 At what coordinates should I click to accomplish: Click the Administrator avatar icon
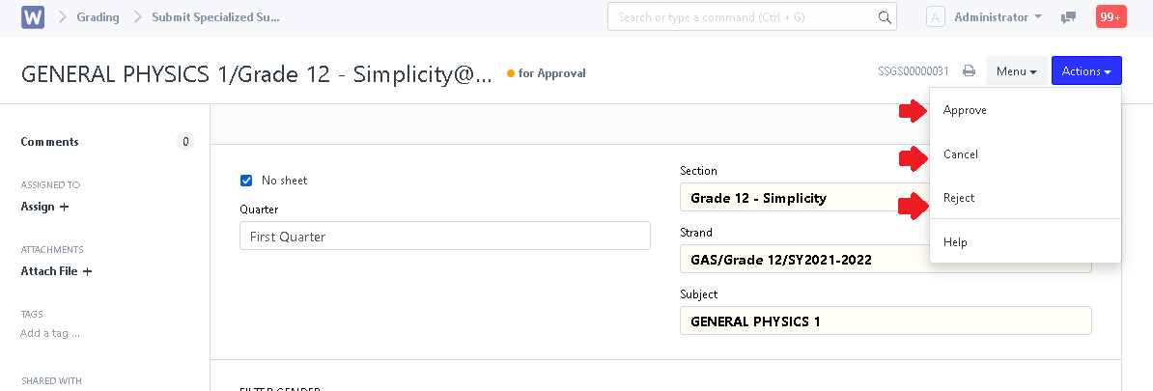pos(935,17)
